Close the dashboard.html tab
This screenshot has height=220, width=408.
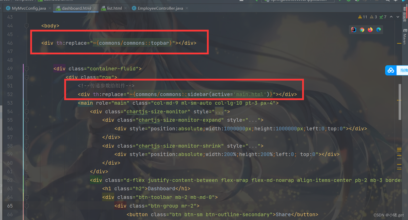[x=95, y=8]
